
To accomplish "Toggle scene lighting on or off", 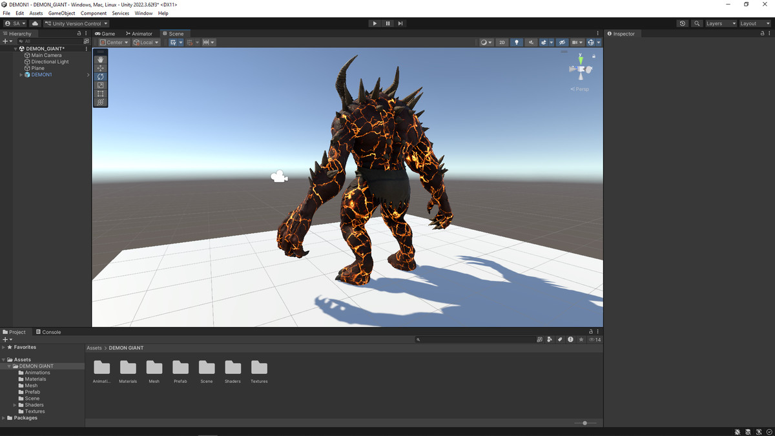I will coord(517,42).
